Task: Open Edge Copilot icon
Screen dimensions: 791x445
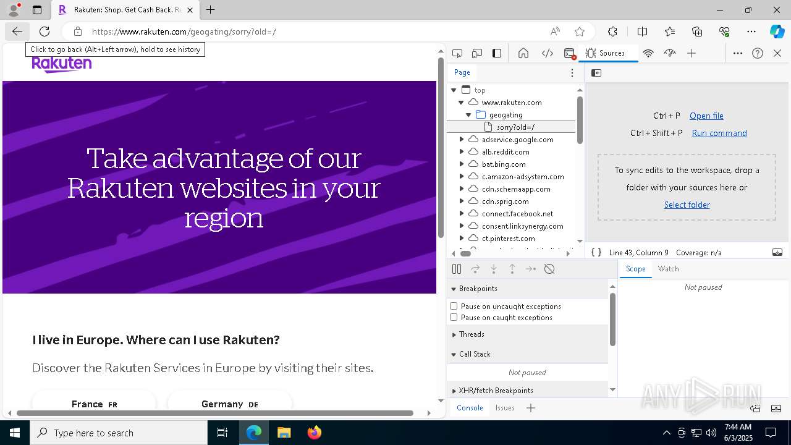Action: [777, 32]
